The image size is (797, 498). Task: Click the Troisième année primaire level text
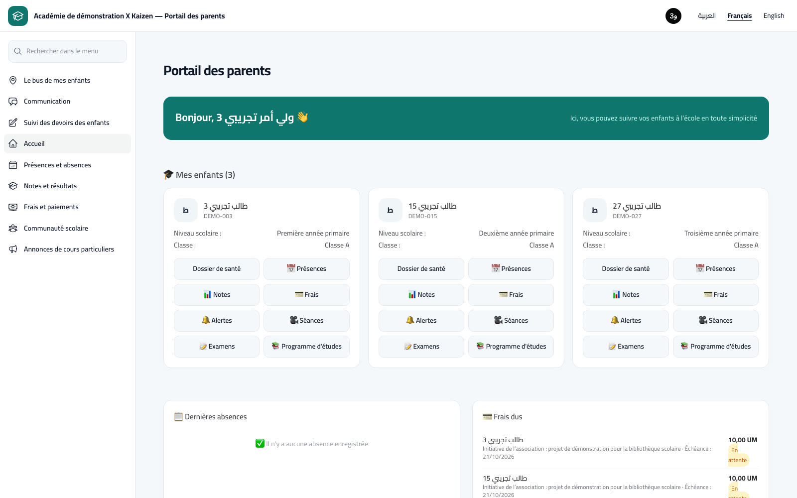(x=721, y=234)
